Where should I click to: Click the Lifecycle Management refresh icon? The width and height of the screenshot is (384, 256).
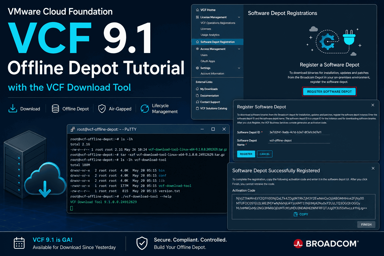(x=145, y=108)
